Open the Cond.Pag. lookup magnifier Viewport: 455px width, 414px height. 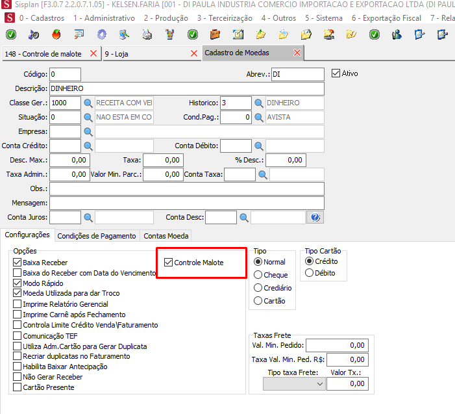pyautogui.click(x=258, y=118)
